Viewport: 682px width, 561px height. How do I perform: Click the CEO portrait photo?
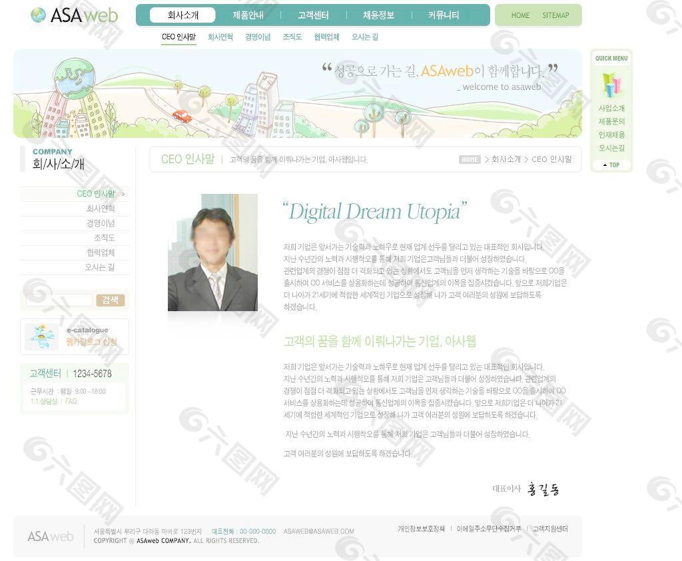pos(212,253)
